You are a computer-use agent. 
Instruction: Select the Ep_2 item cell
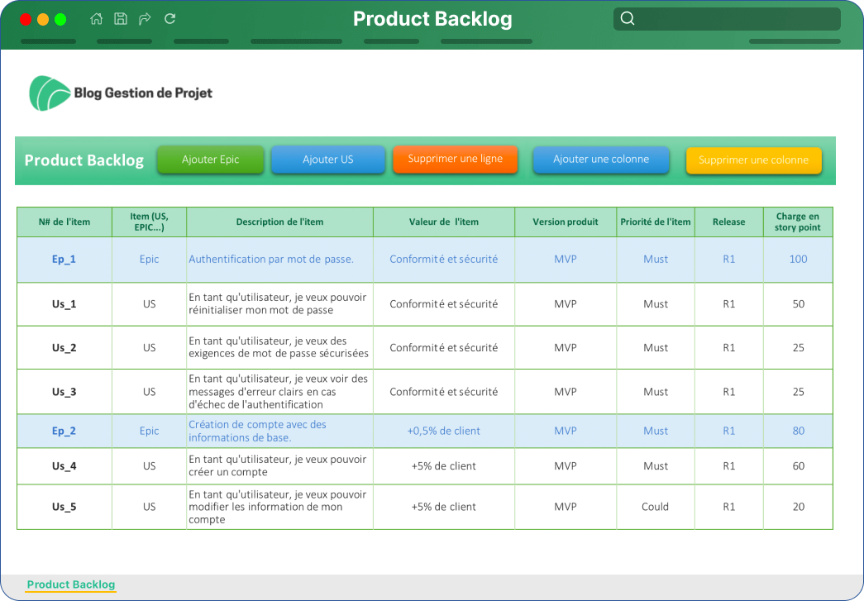(64, 431)
